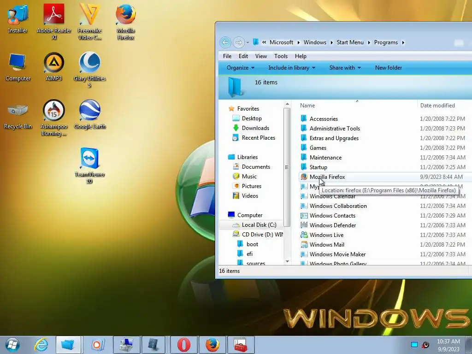Open the Tools menu

(x=281, y=56)
